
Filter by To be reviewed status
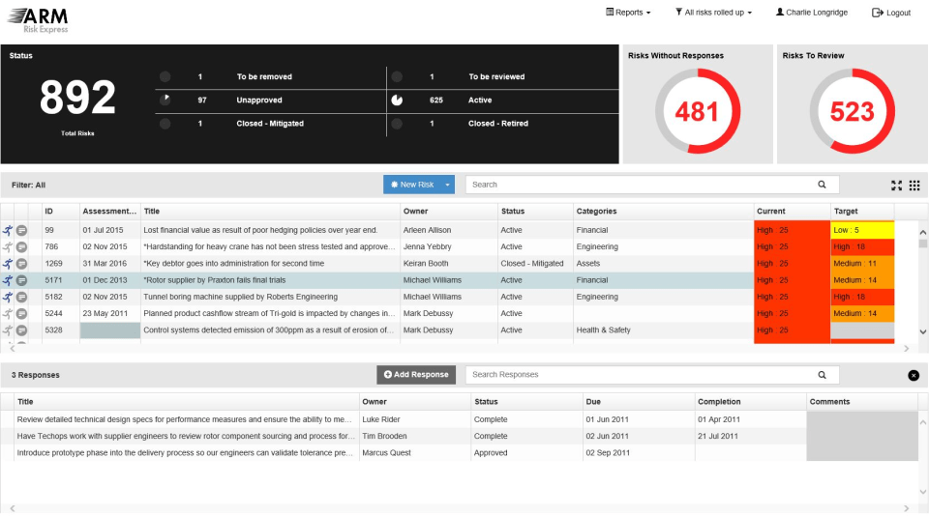click(x=502, y=77)
